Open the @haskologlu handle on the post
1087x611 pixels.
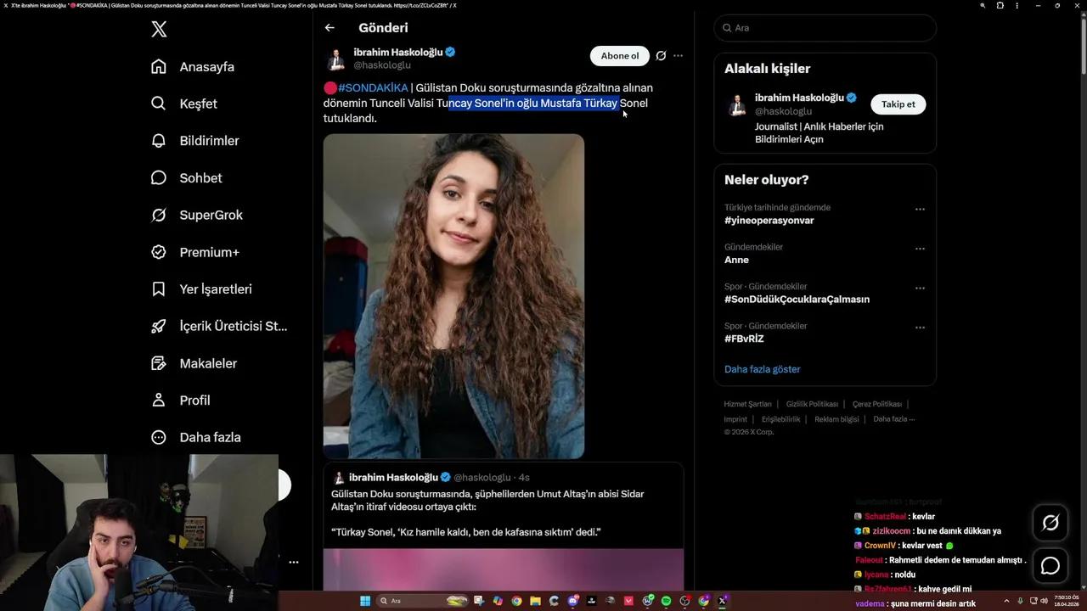[382, 65]
